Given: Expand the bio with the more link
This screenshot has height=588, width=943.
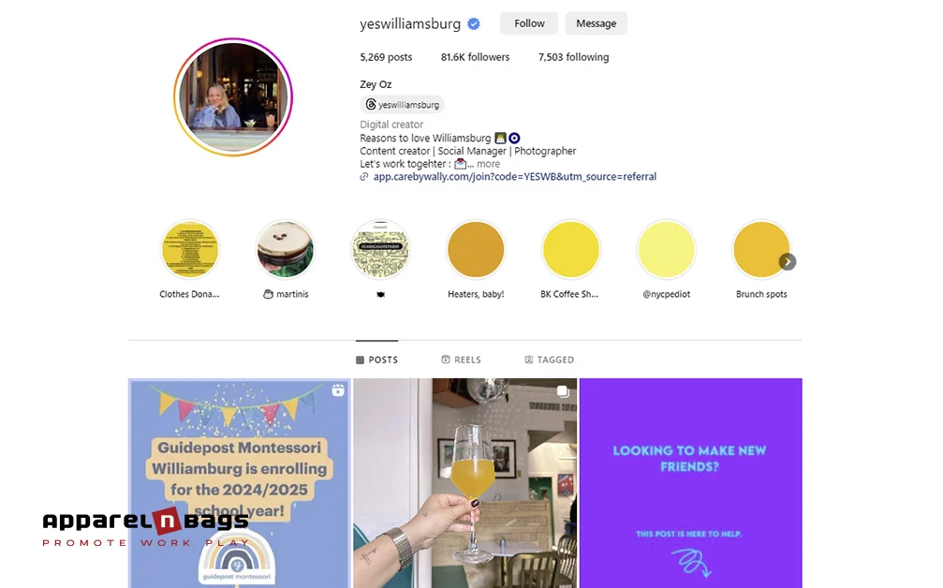Looking at the screenshot, I should pyautogui.click(x=488, y=164).
